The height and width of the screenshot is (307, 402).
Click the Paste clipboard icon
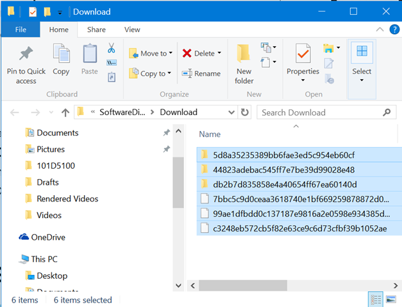point(90,53)
